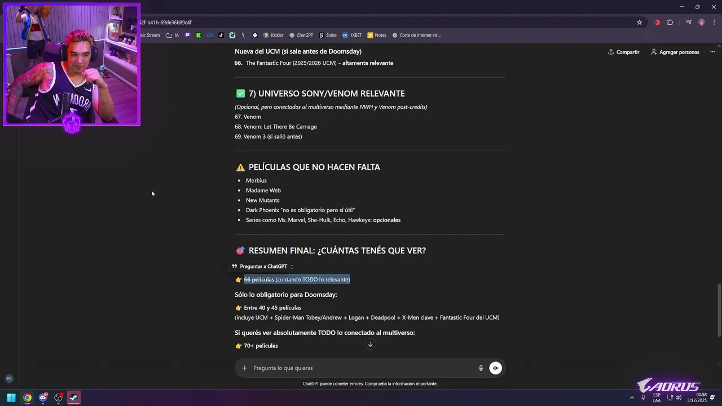Image resolution: width=722 pixels, height=406 pixels.
Task: Click 69. Venom 3 line
Action: (x=268, y=136)
